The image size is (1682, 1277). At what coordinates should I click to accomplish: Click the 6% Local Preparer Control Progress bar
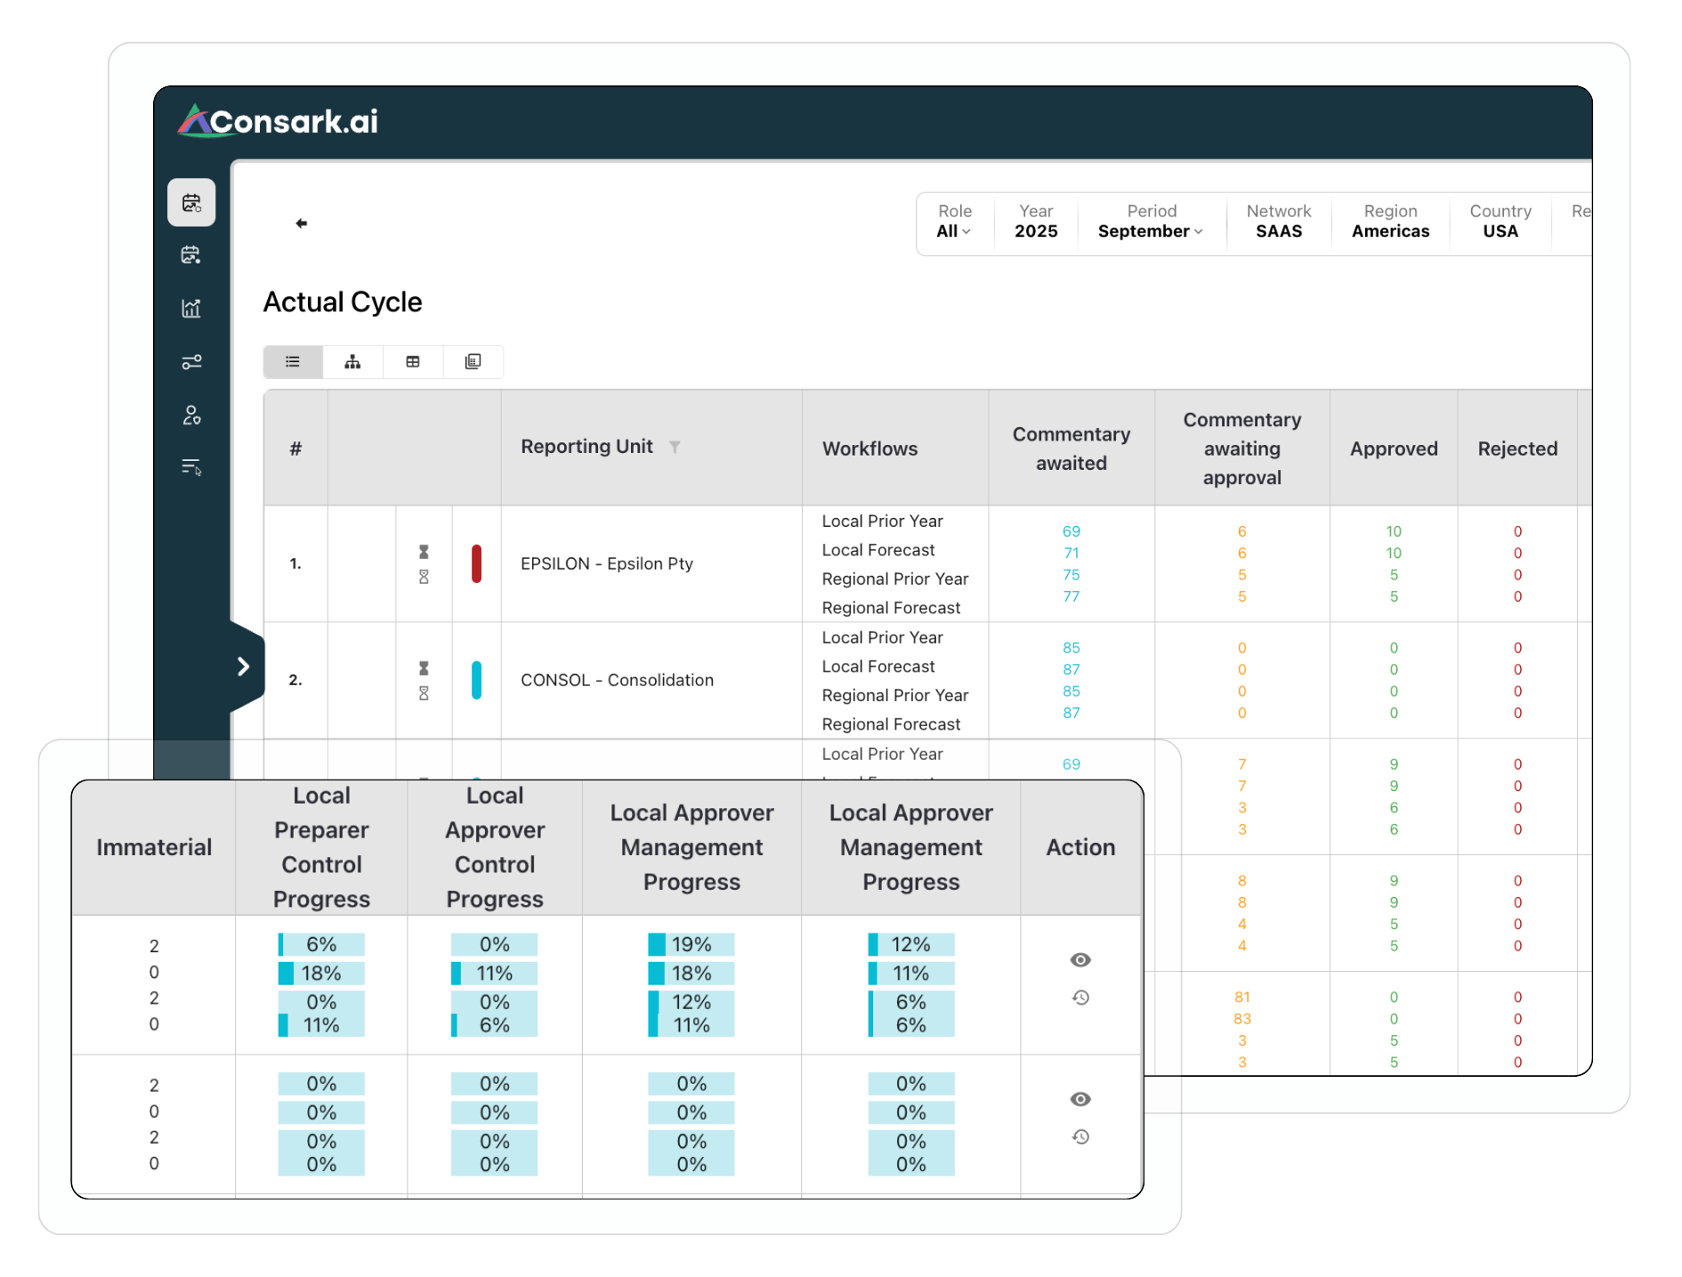(x=321, y=944)
